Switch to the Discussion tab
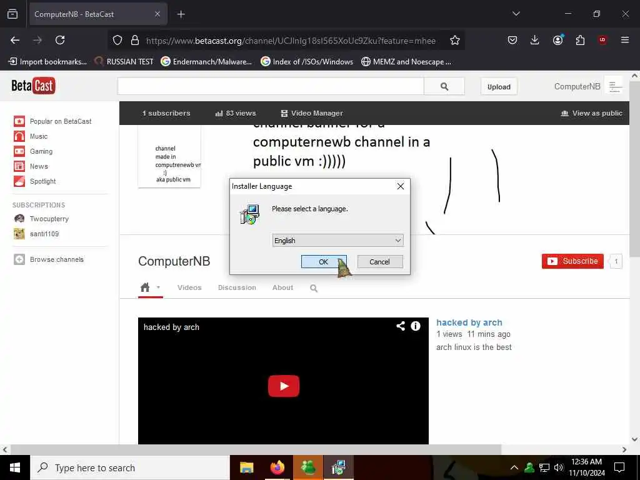This screenshot has width=640, height=480. (x=237, y=287)
